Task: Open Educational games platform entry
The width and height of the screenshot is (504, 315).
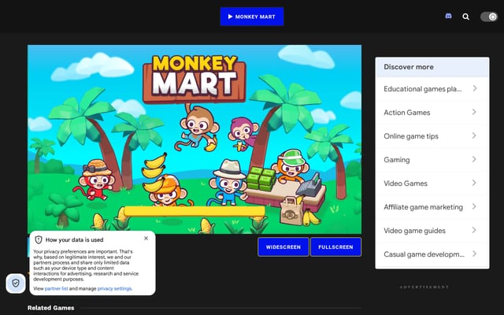Action: point(432,89)
